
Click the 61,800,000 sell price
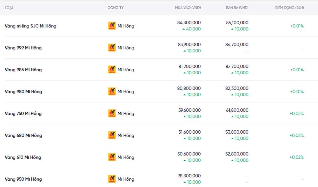click(237, 110)
